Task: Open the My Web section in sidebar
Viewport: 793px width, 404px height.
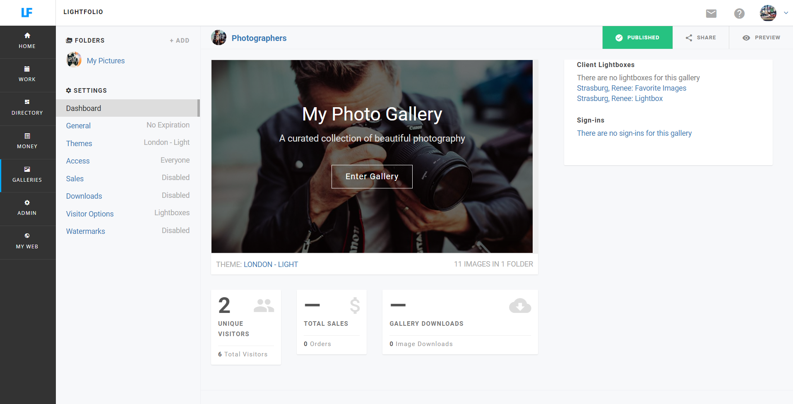Action: [27, 242]
